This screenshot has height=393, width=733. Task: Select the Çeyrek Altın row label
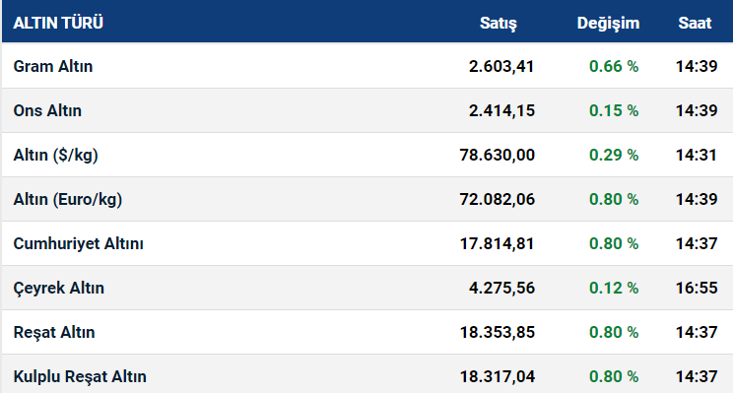(58, 288)
